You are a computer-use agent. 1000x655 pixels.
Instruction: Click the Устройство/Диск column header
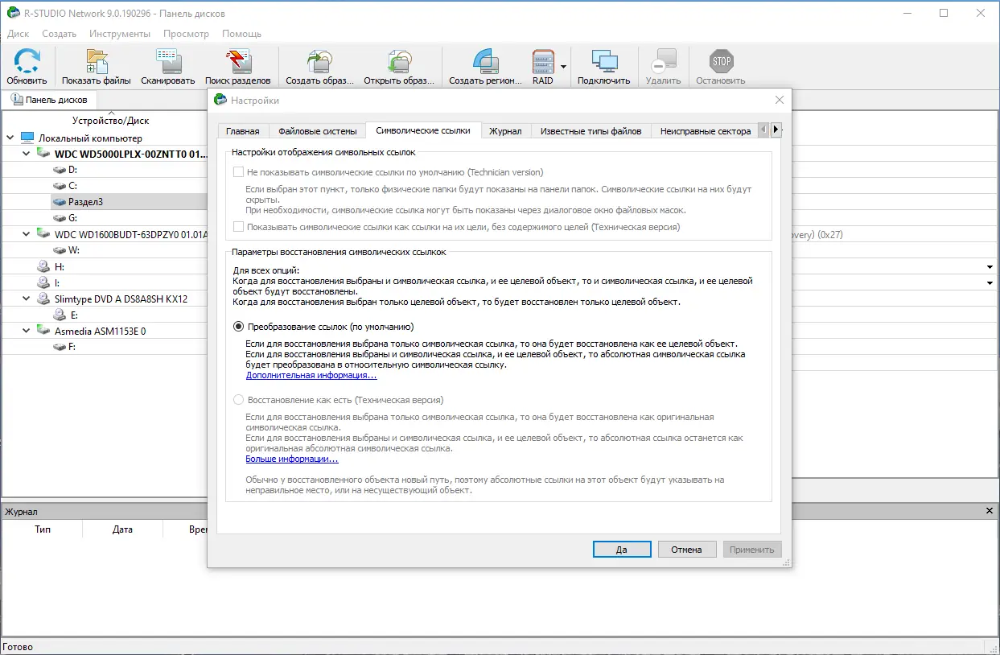109,121
